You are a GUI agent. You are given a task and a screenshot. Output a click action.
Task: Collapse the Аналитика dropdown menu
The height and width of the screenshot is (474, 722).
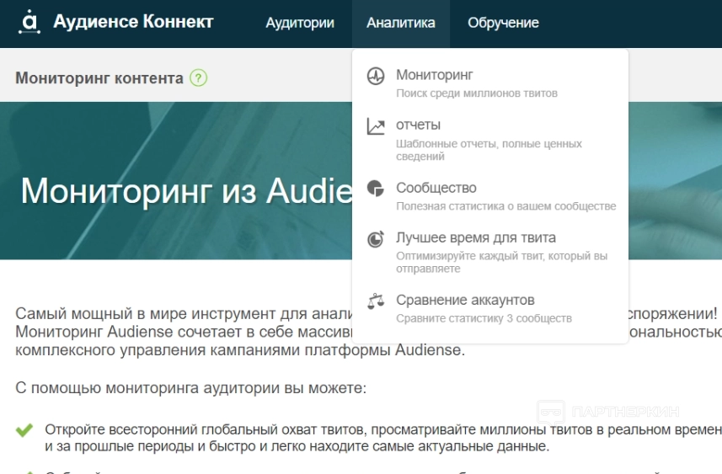401,23
